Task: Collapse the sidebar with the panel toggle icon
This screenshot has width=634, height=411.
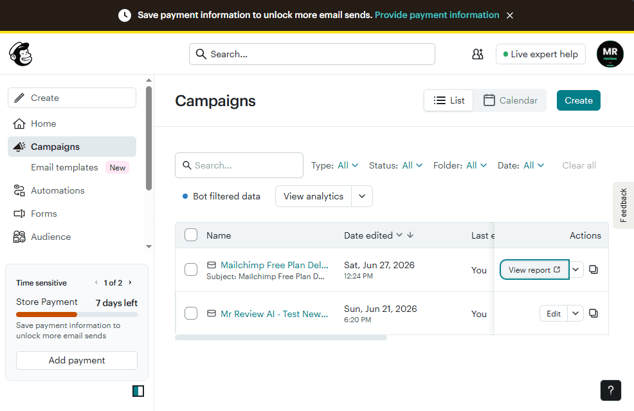Action: click(x=138, y=391)
